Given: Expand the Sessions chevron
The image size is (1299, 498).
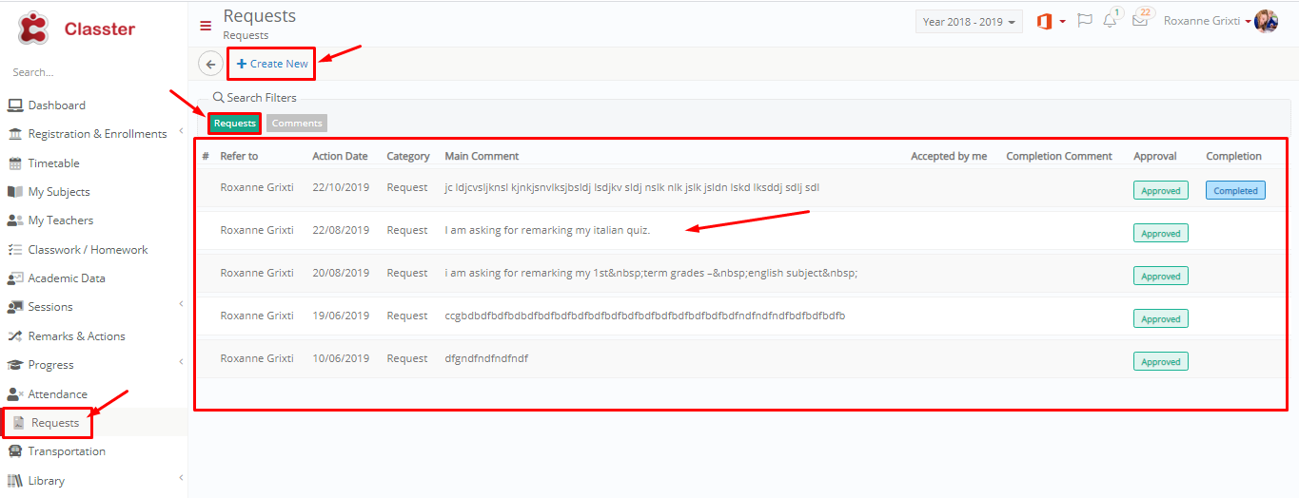Looking at the screenshot, I should coord(180,304).
